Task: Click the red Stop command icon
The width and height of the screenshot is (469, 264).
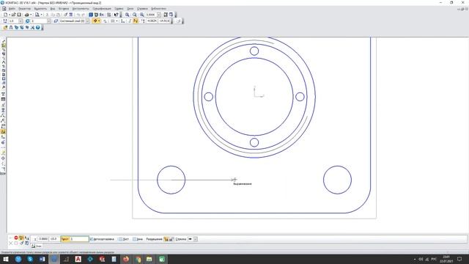Action: pyautogui.click(x=16, y=238)
